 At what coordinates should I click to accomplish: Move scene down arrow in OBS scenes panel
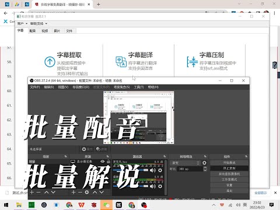[x=53, y=192]
